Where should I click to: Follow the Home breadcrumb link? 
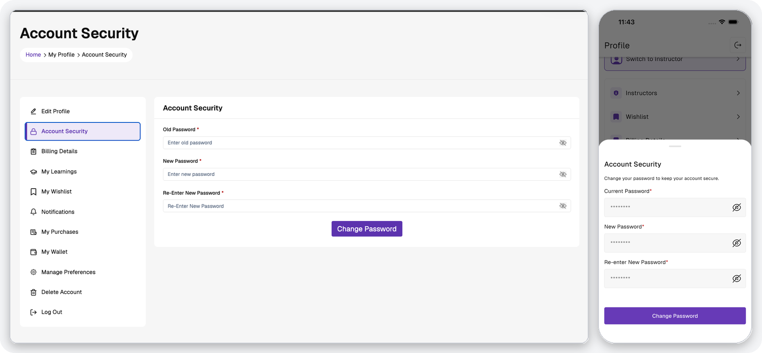[x=33, y=55]
